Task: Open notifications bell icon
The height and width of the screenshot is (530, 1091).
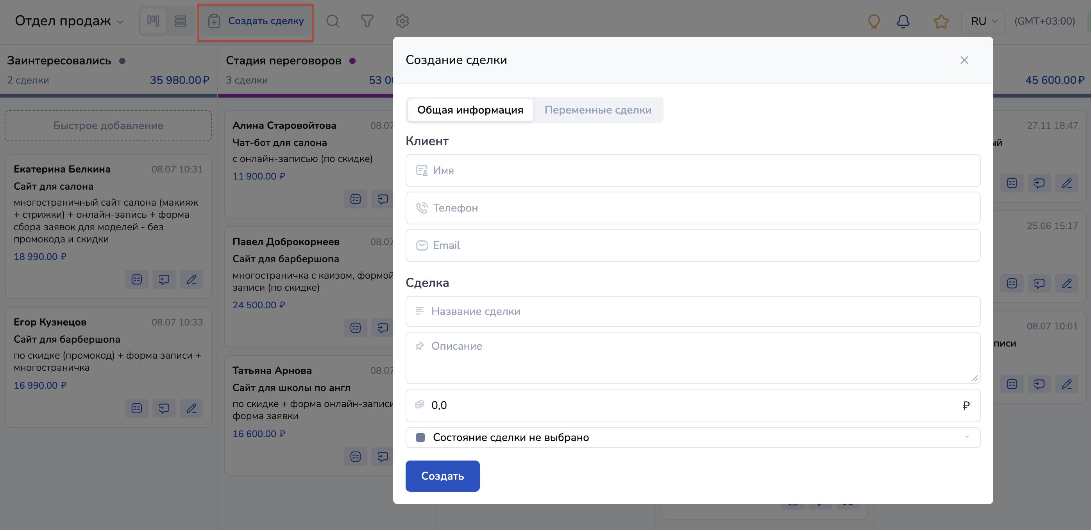Action: (x=903, y=21)
